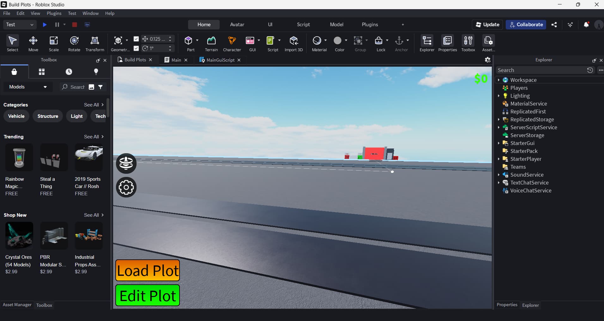604x321 pixels.
Task: Open the Plugins menu in menu bar
Action: [54, 13]
